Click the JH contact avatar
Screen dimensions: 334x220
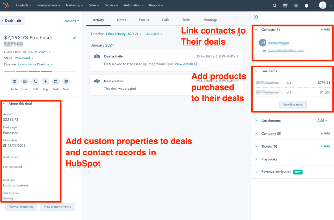pos(263,43)
